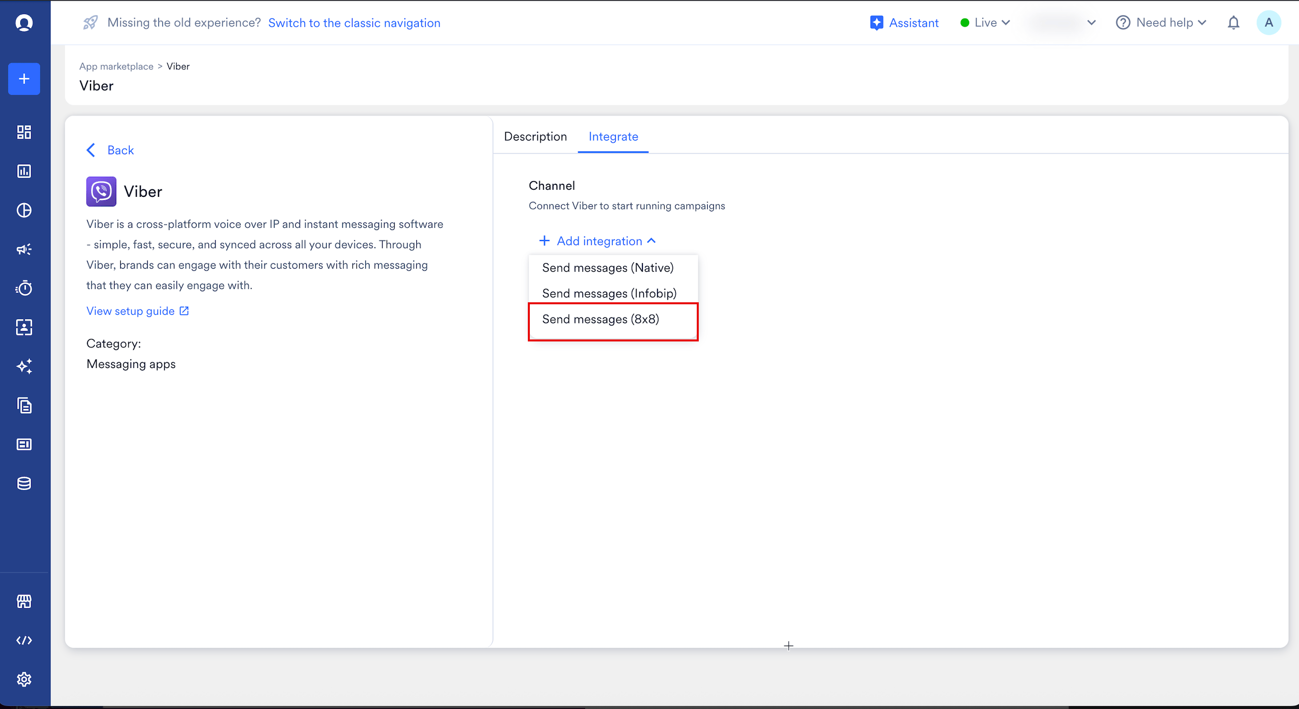This screenshot has width=1299, height=709.
Task: Click the notification bell icon
Action: (1234, 23)
